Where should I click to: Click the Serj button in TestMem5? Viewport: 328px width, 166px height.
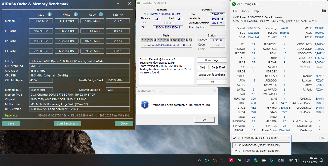(x=202, y=67)
